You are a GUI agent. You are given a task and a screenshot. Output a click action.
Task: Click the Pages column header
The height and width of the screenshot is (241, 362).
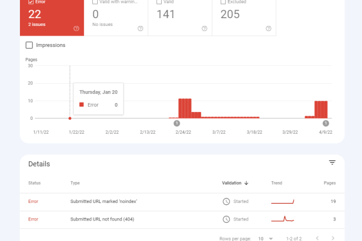pyautogui.click(x=329, y=183)
